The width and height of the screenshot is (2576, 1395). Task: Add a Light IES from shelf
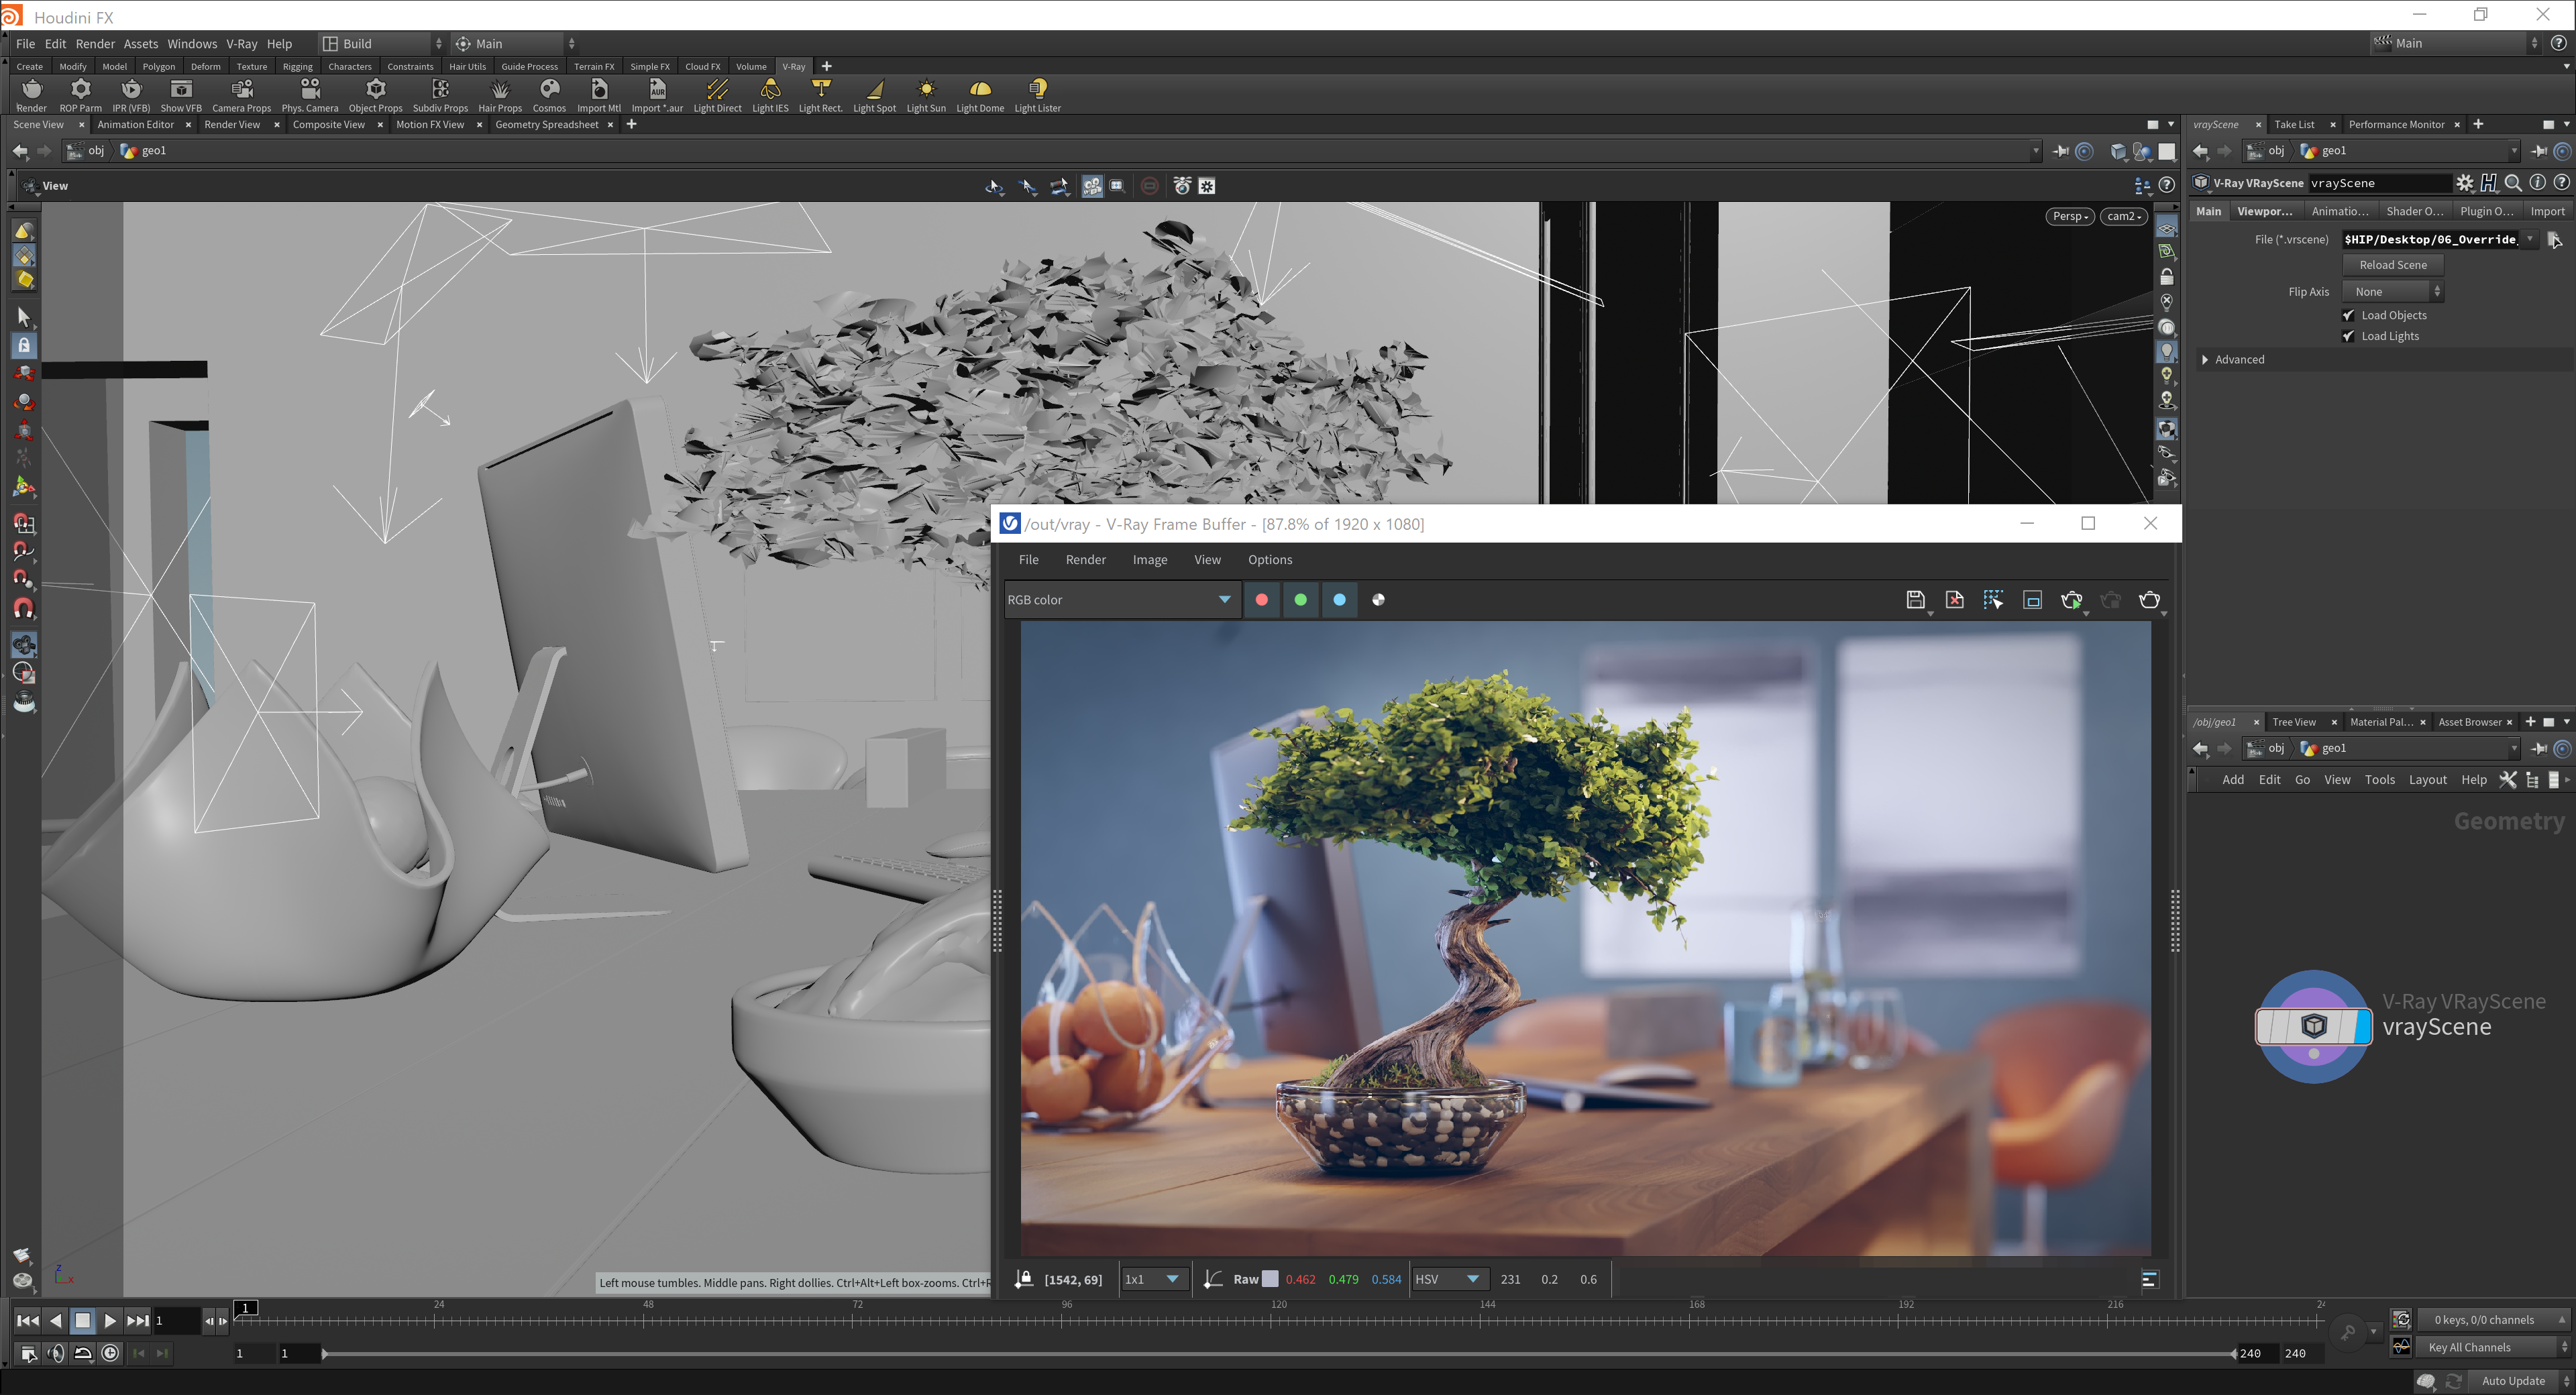(x=770, y=95)
